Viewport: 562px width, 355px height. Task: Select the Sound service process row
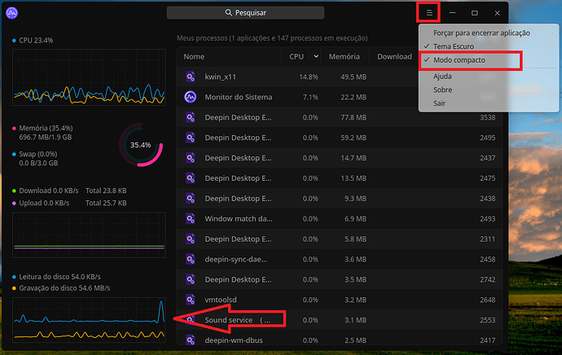[339, 320]
